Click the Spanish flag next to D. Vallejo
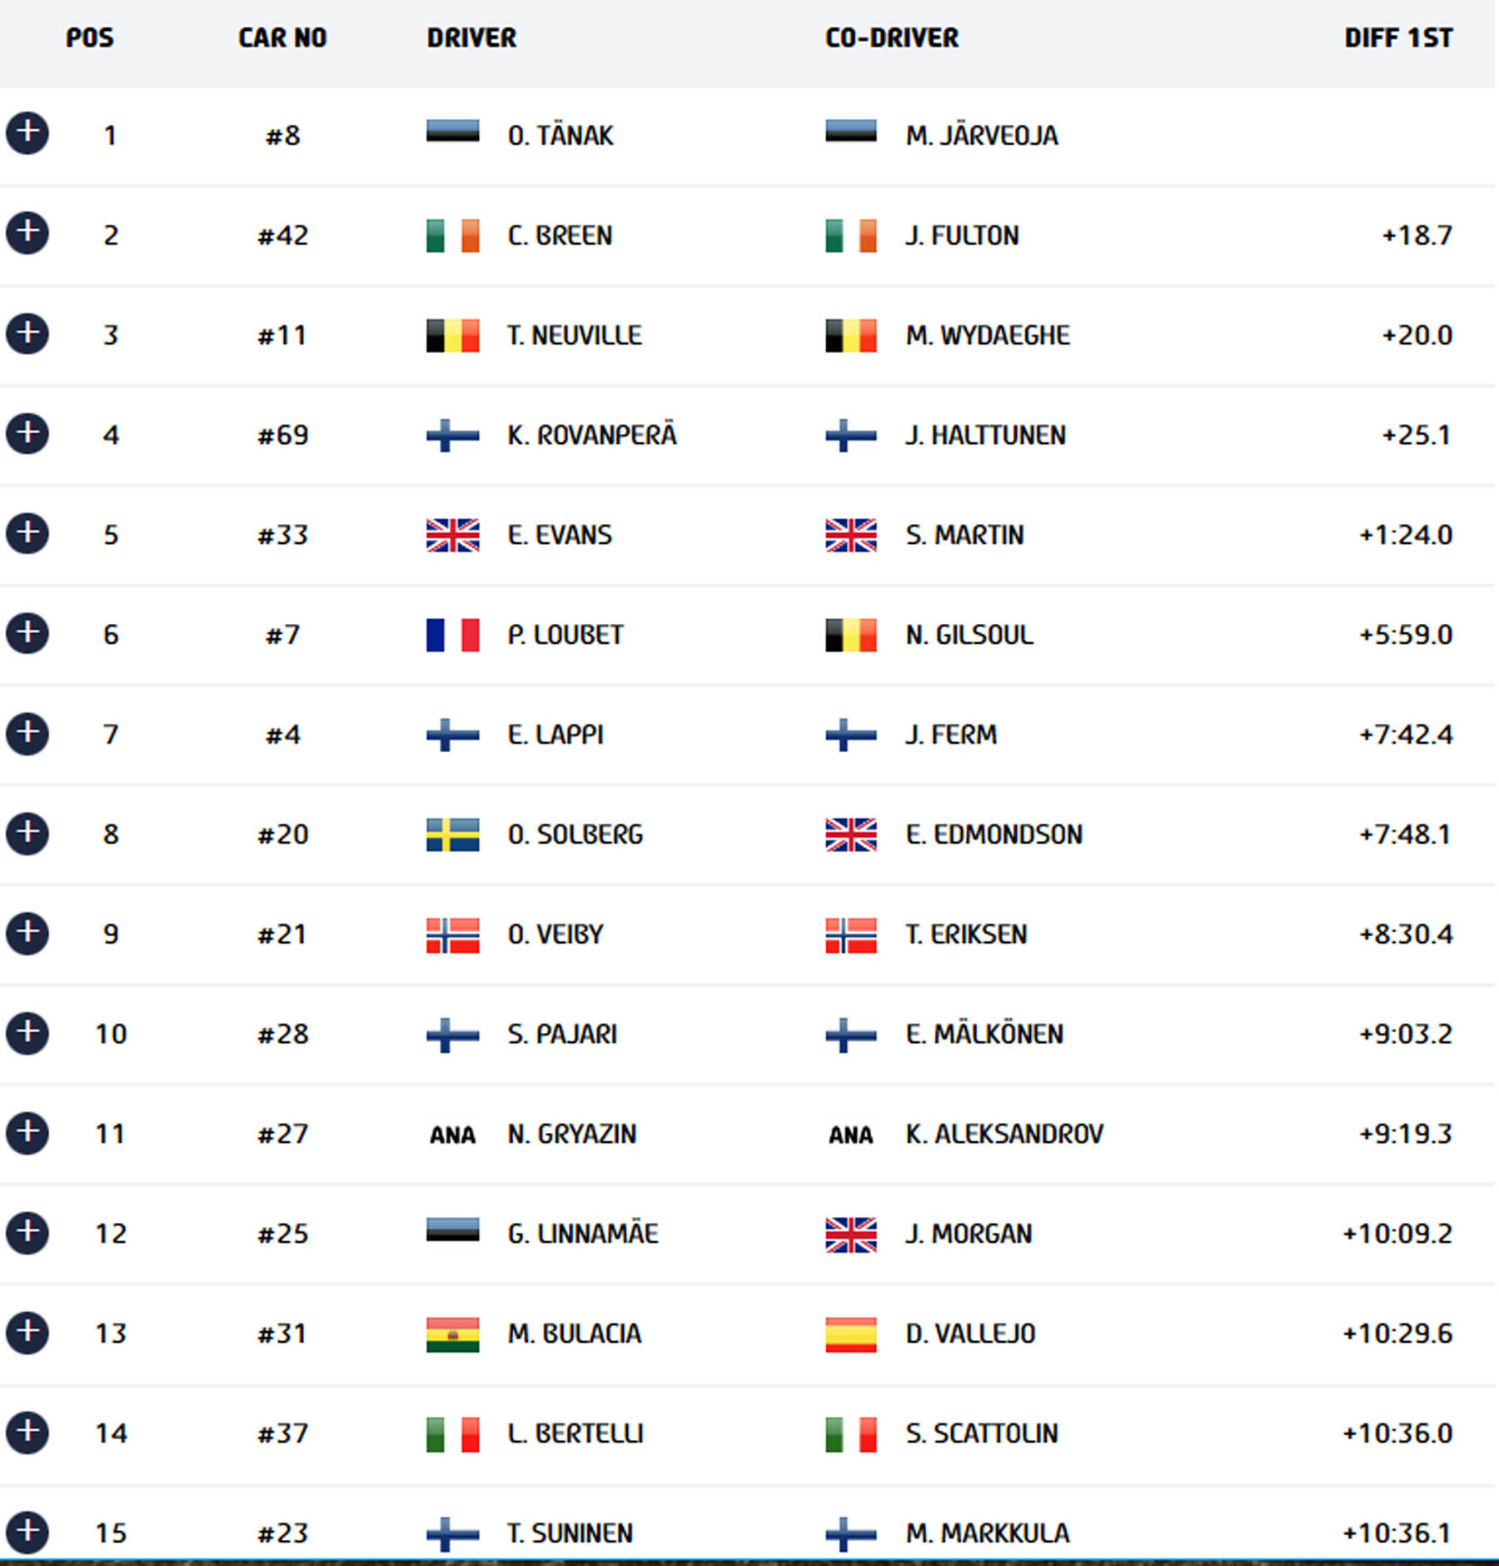The image size is (1499, 1566). (x=850, y=1334)
